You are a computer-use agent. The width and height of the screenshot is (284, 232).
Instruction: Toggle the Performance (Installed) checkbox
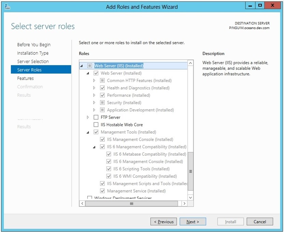point(102,95)
